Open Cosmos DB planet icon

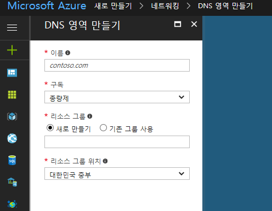[x=12, y=204]
